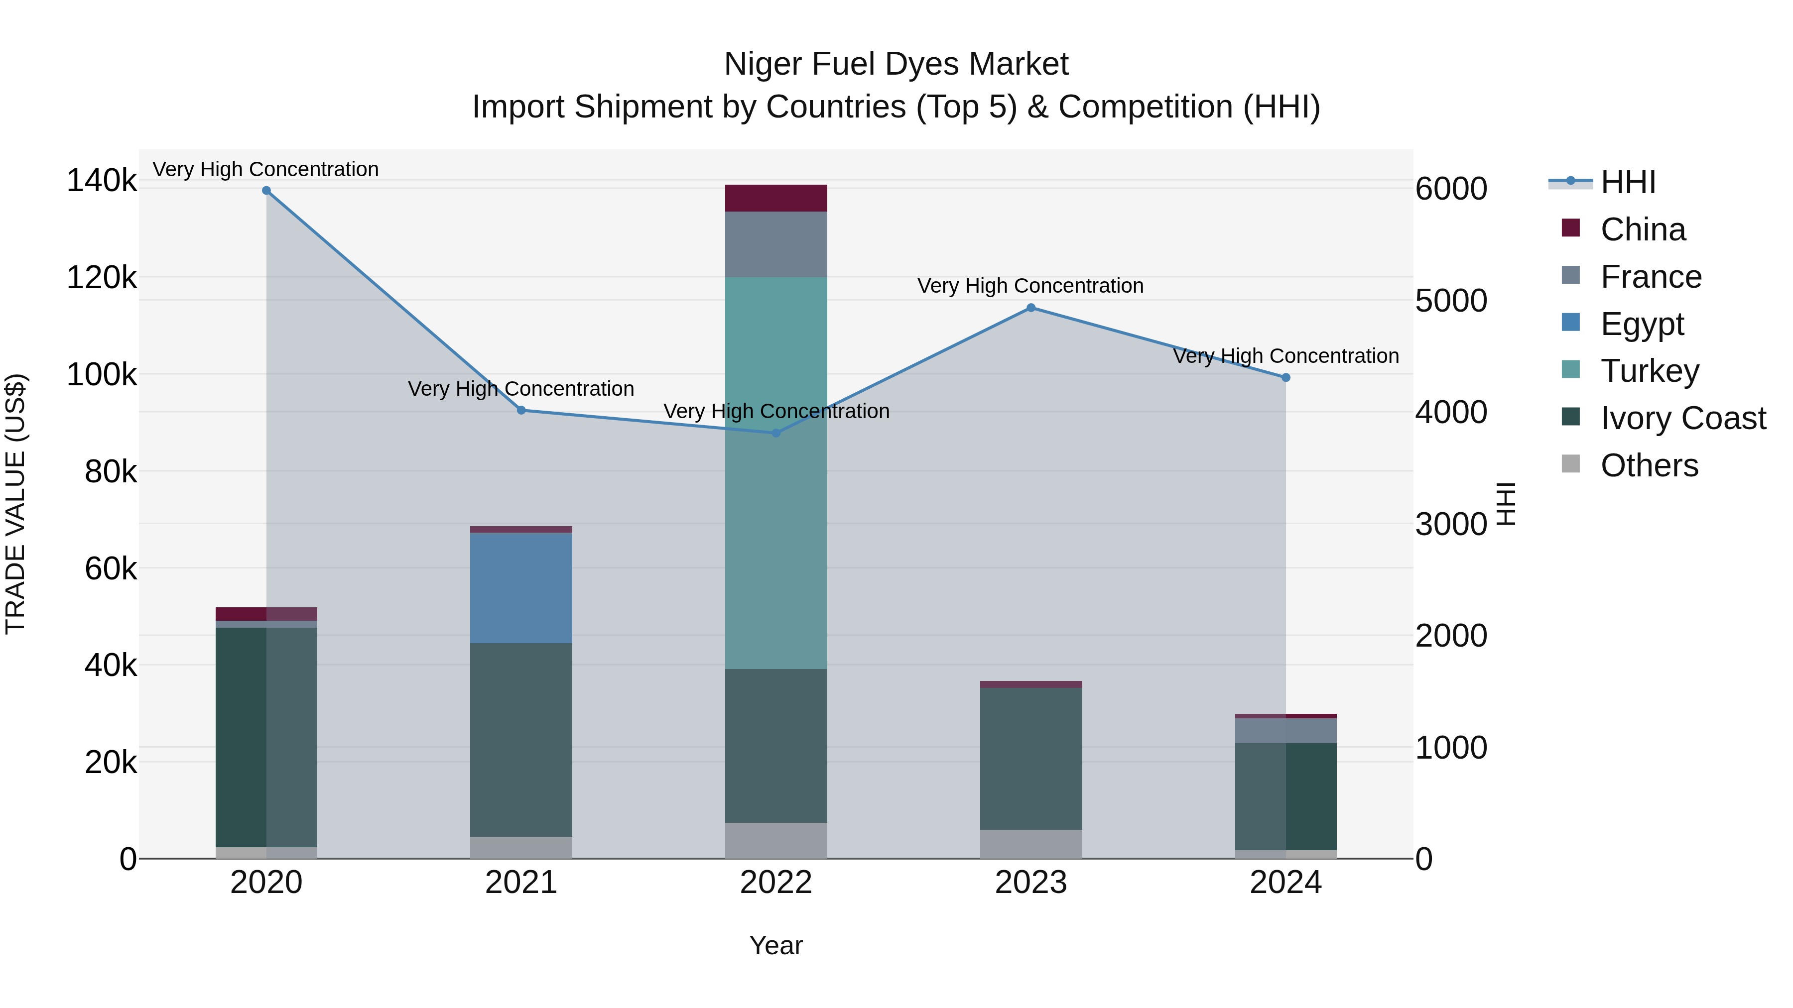1793x1008 pixels.
Task: Click the 'Year' x-axis title
Action: click(776, 945)
